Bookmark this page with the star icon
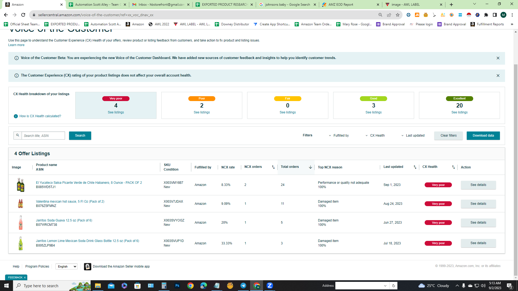Screen dimensions: 518x291 [x=398, y=15]
